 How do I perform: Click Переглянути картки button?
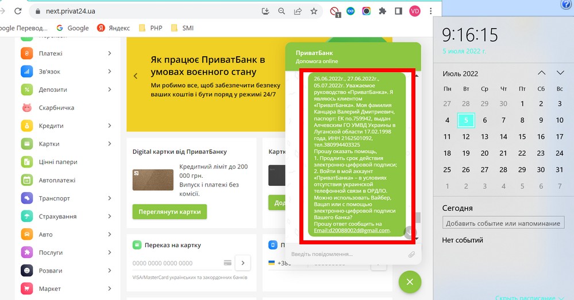coord(169,212)
